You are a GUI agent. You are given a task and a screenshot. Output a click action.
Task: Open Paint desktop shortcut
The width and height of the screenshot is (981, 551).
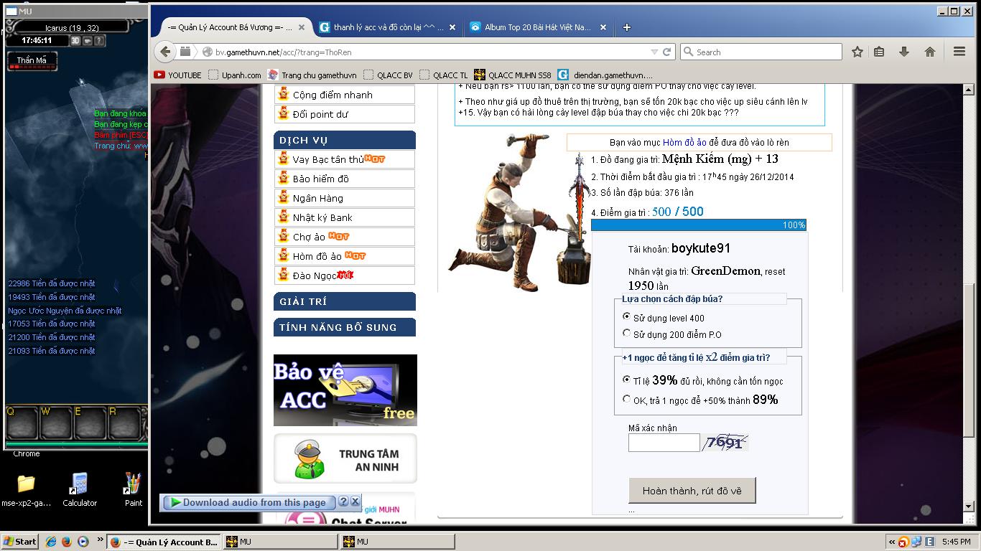click(x=133, y=489)
